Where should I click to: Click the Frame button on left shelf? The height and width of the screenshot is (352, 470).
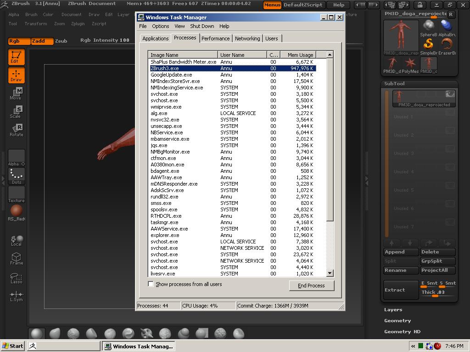[16, 259]
